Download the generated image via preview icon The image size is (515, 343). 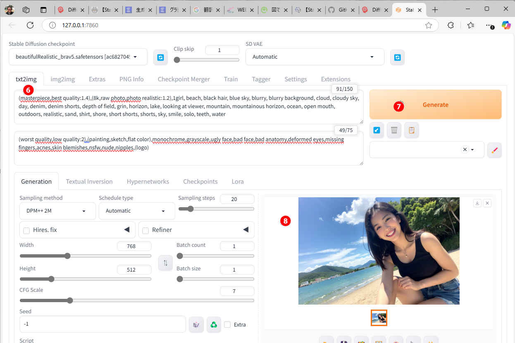(x=477, y=203)
